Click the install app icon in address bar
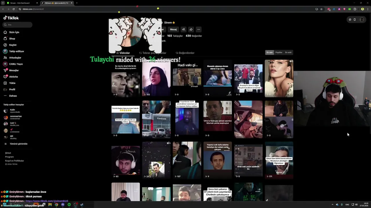This screenshot has height=208, width=371. (317, 9)
